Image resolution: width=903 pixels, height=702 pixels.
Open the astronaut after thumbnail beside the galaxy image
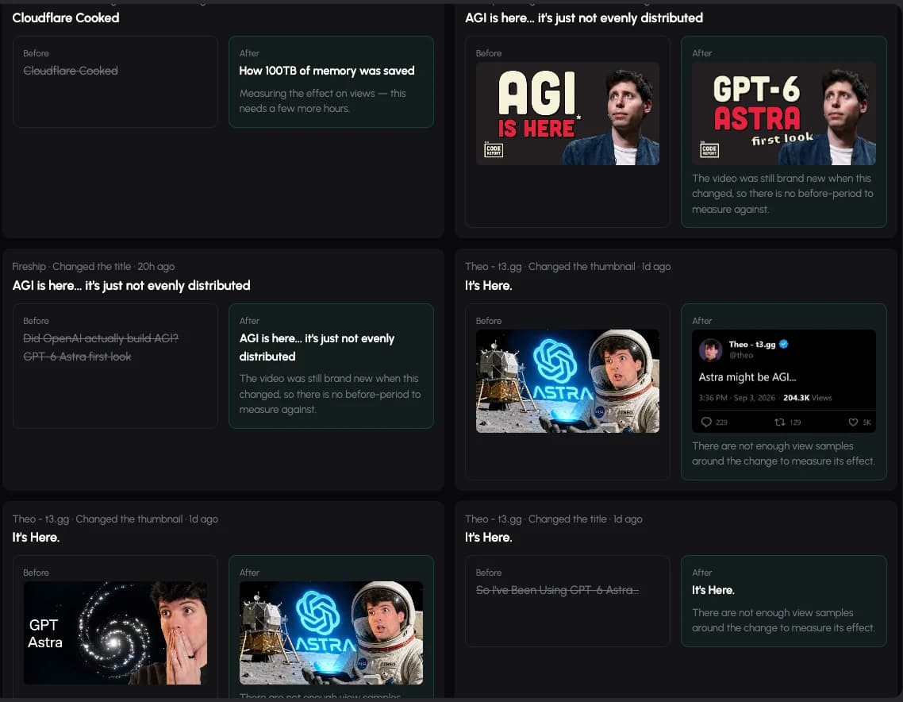331,633
